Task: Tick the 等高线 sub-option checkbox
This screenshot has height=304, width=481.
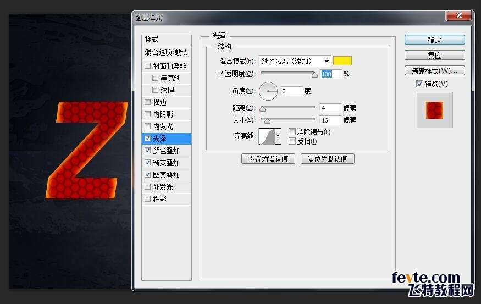Action: tap(155, 78)
